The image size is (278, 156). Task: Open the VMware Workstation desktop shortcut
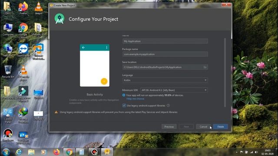click(x=39, y=52)
